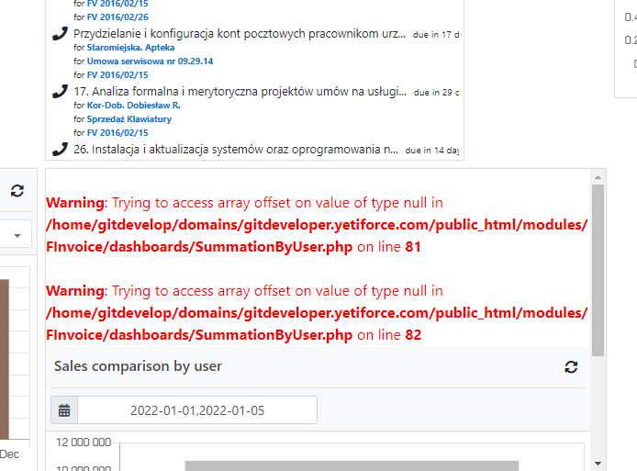This screenshot has height=471, width=637.
Task: Click phone icon beside 17. Analiza formalna task
Action: coord(60,92)
